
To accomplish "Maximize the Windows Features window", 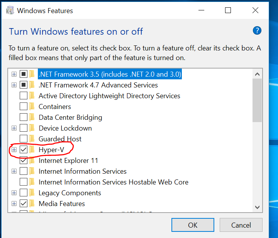I will click(228, 10).
